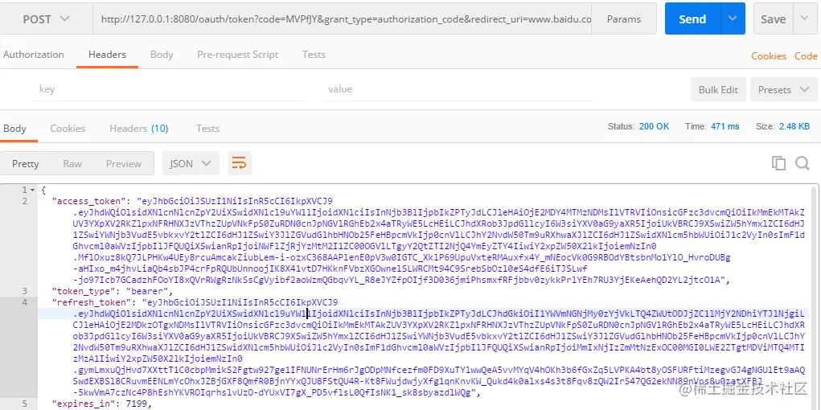This screenshot has height=410, width=821.
Task: Save the request
Action: (x=773, y=18)
